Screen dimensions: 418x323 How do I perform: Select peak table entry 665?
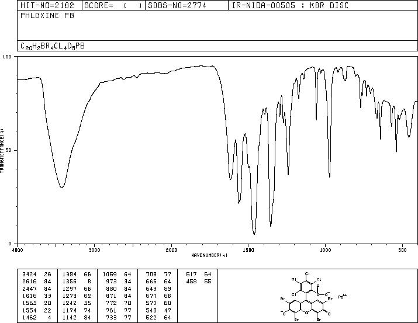click(158, 282)
